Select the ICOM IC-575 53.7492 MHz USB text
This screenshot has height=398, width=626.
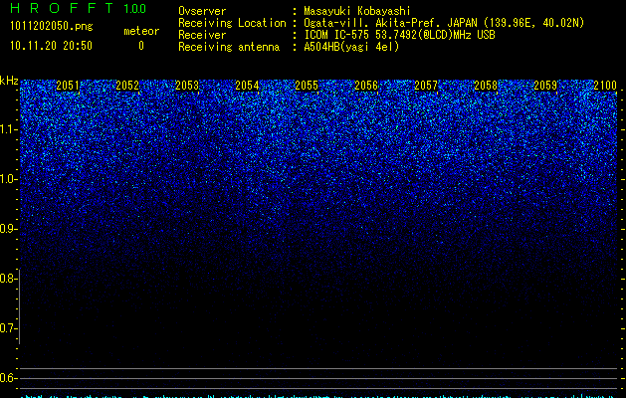399,35
